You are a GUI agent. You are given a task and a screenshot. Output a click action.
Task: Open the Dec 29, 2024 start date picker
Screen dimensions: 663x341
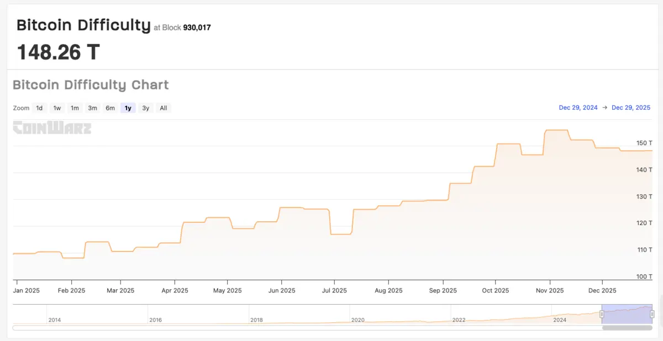pos(578,108)
